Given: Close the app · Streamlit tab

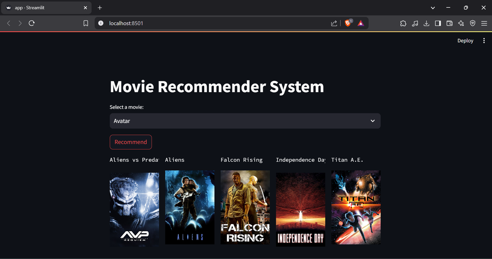Looking at the screenshot, I should pyautogui.click(x=85, y=8).
